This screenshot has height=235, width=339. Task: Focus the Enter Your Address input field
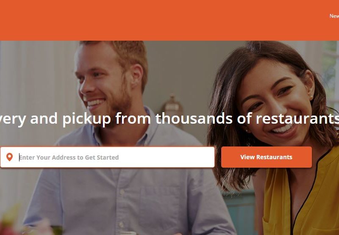(x=108, y=157)
